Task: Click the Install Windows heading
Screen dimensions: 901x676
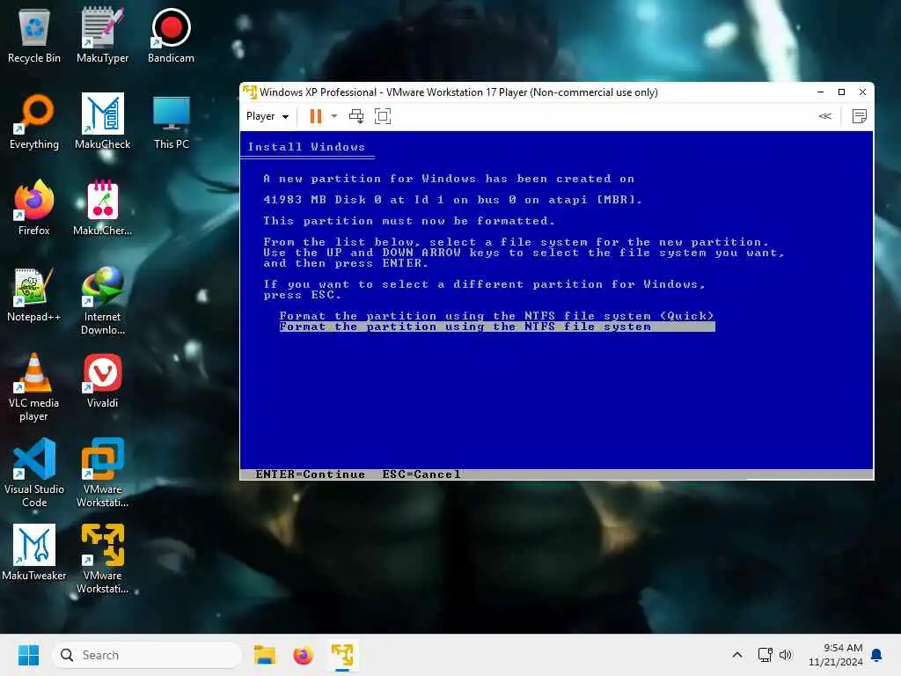Action: [x=306, y=147]
